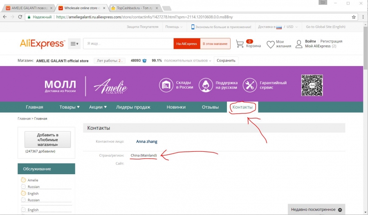
Task: Close the TopCashback.ru browser tab
Action: tap(157, 8)
